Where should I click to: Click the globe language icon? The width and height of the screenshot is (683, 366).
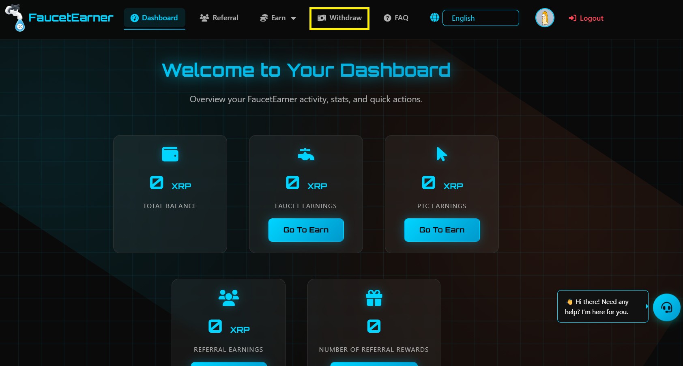coord(434,17)
